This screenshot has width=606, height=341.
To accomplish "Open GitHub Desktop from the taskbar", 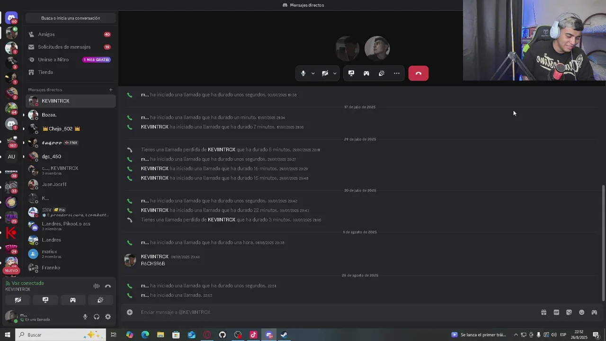I will [223, 335].
